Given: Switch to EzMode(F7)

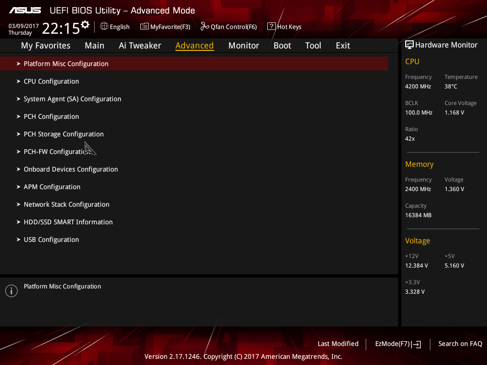Looking at the screenshot, I should 392,344.
